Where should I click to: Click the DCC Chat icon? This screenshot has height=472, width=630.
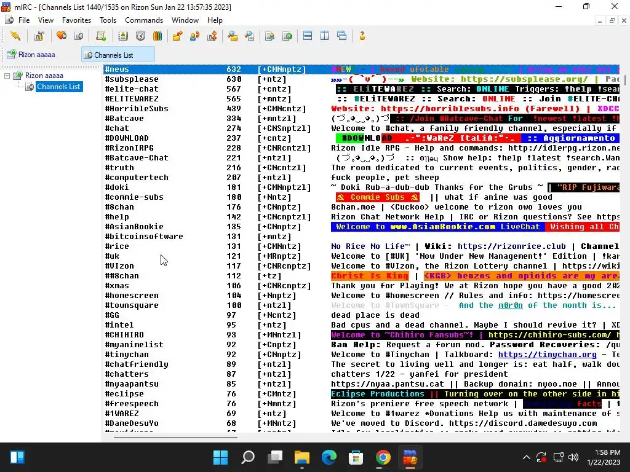195,36
